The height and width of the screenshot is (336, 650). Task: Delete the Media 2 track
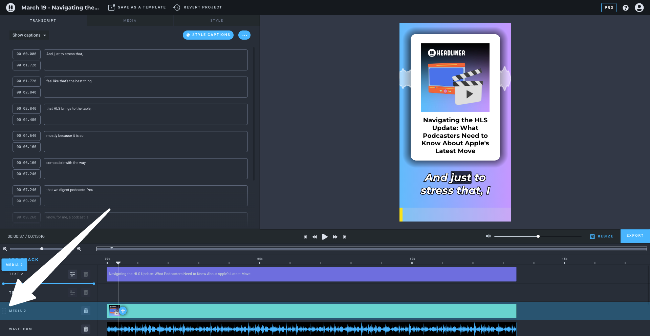(x=86, y=311)
